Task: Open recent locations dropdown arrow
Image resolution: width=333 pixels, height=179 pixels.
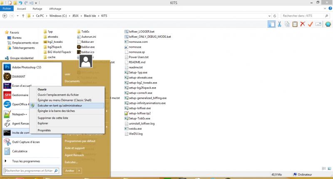Action: click(17, 16)
